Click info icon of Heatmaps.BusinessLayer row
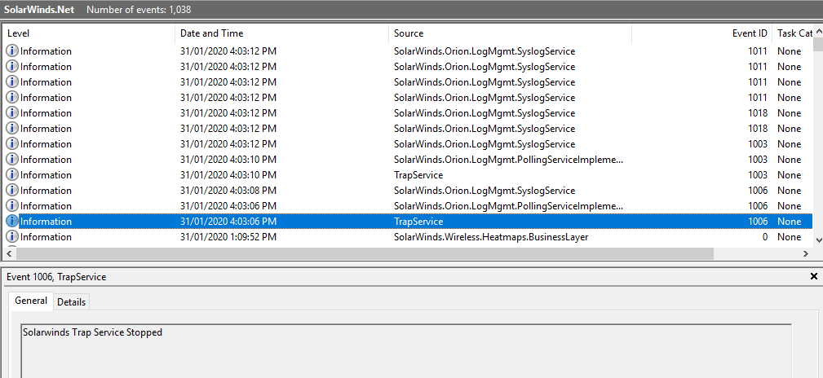823x378 pixels. coord(11,237)
